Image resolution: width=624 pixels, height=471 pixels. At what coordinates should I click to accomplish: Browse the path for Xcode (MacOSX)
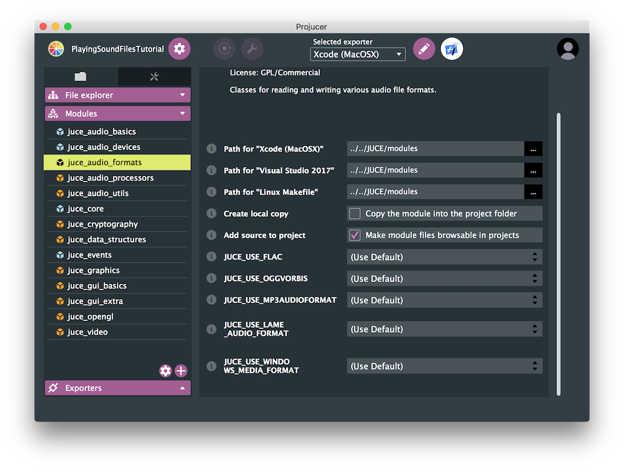(x=533, y=148)
